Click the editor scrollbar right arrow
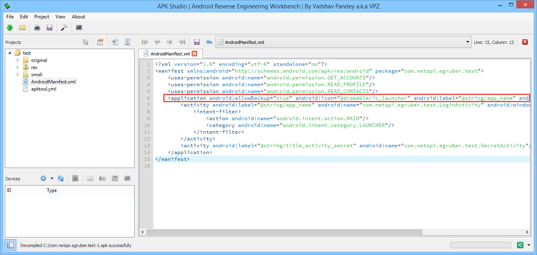Image resolution: width=537 pixels, height=255 pixels. (527, 232)
